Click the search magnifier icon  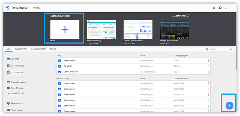click(x=207, y=49)
